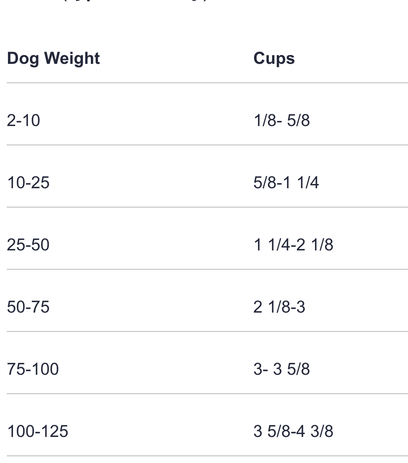Screen dimensions: 408x463
Task: Click the number 125 in the 100-125 entry
Action: click(54, 431)
